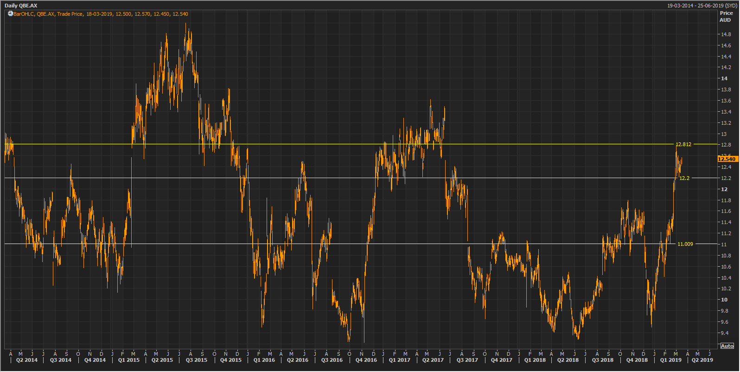
Task: Select the yellow 12.812 horizontal line label
Action: [x=683, y=144]
